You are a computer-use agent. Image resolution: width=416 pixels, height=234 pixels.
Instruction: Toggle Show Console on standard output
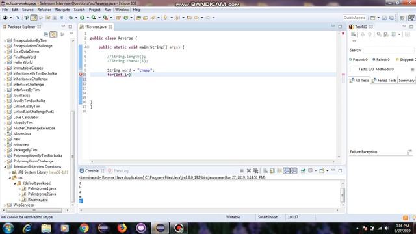(x=286, y=170)
